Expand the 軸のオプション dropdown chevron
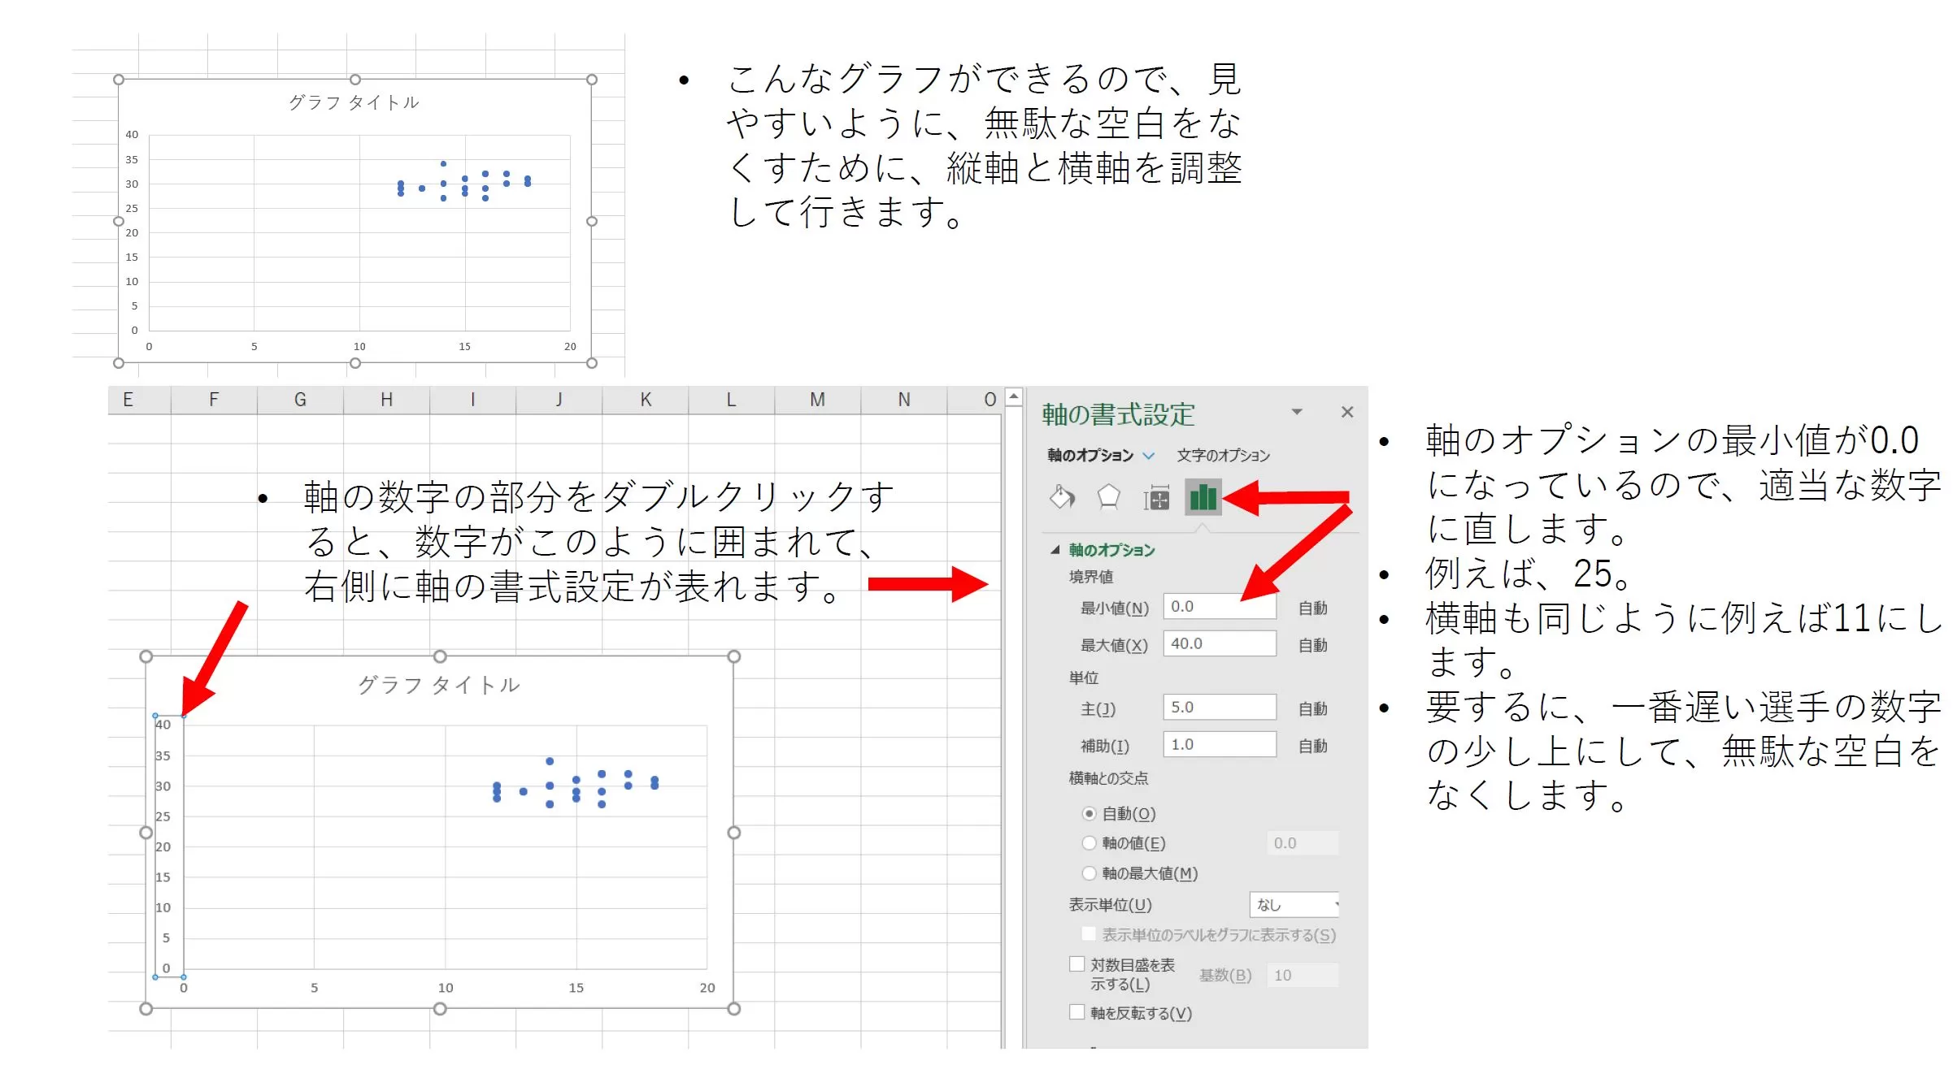The width and height of the screenshot is (1953, 1091). tap(1148, 456)
